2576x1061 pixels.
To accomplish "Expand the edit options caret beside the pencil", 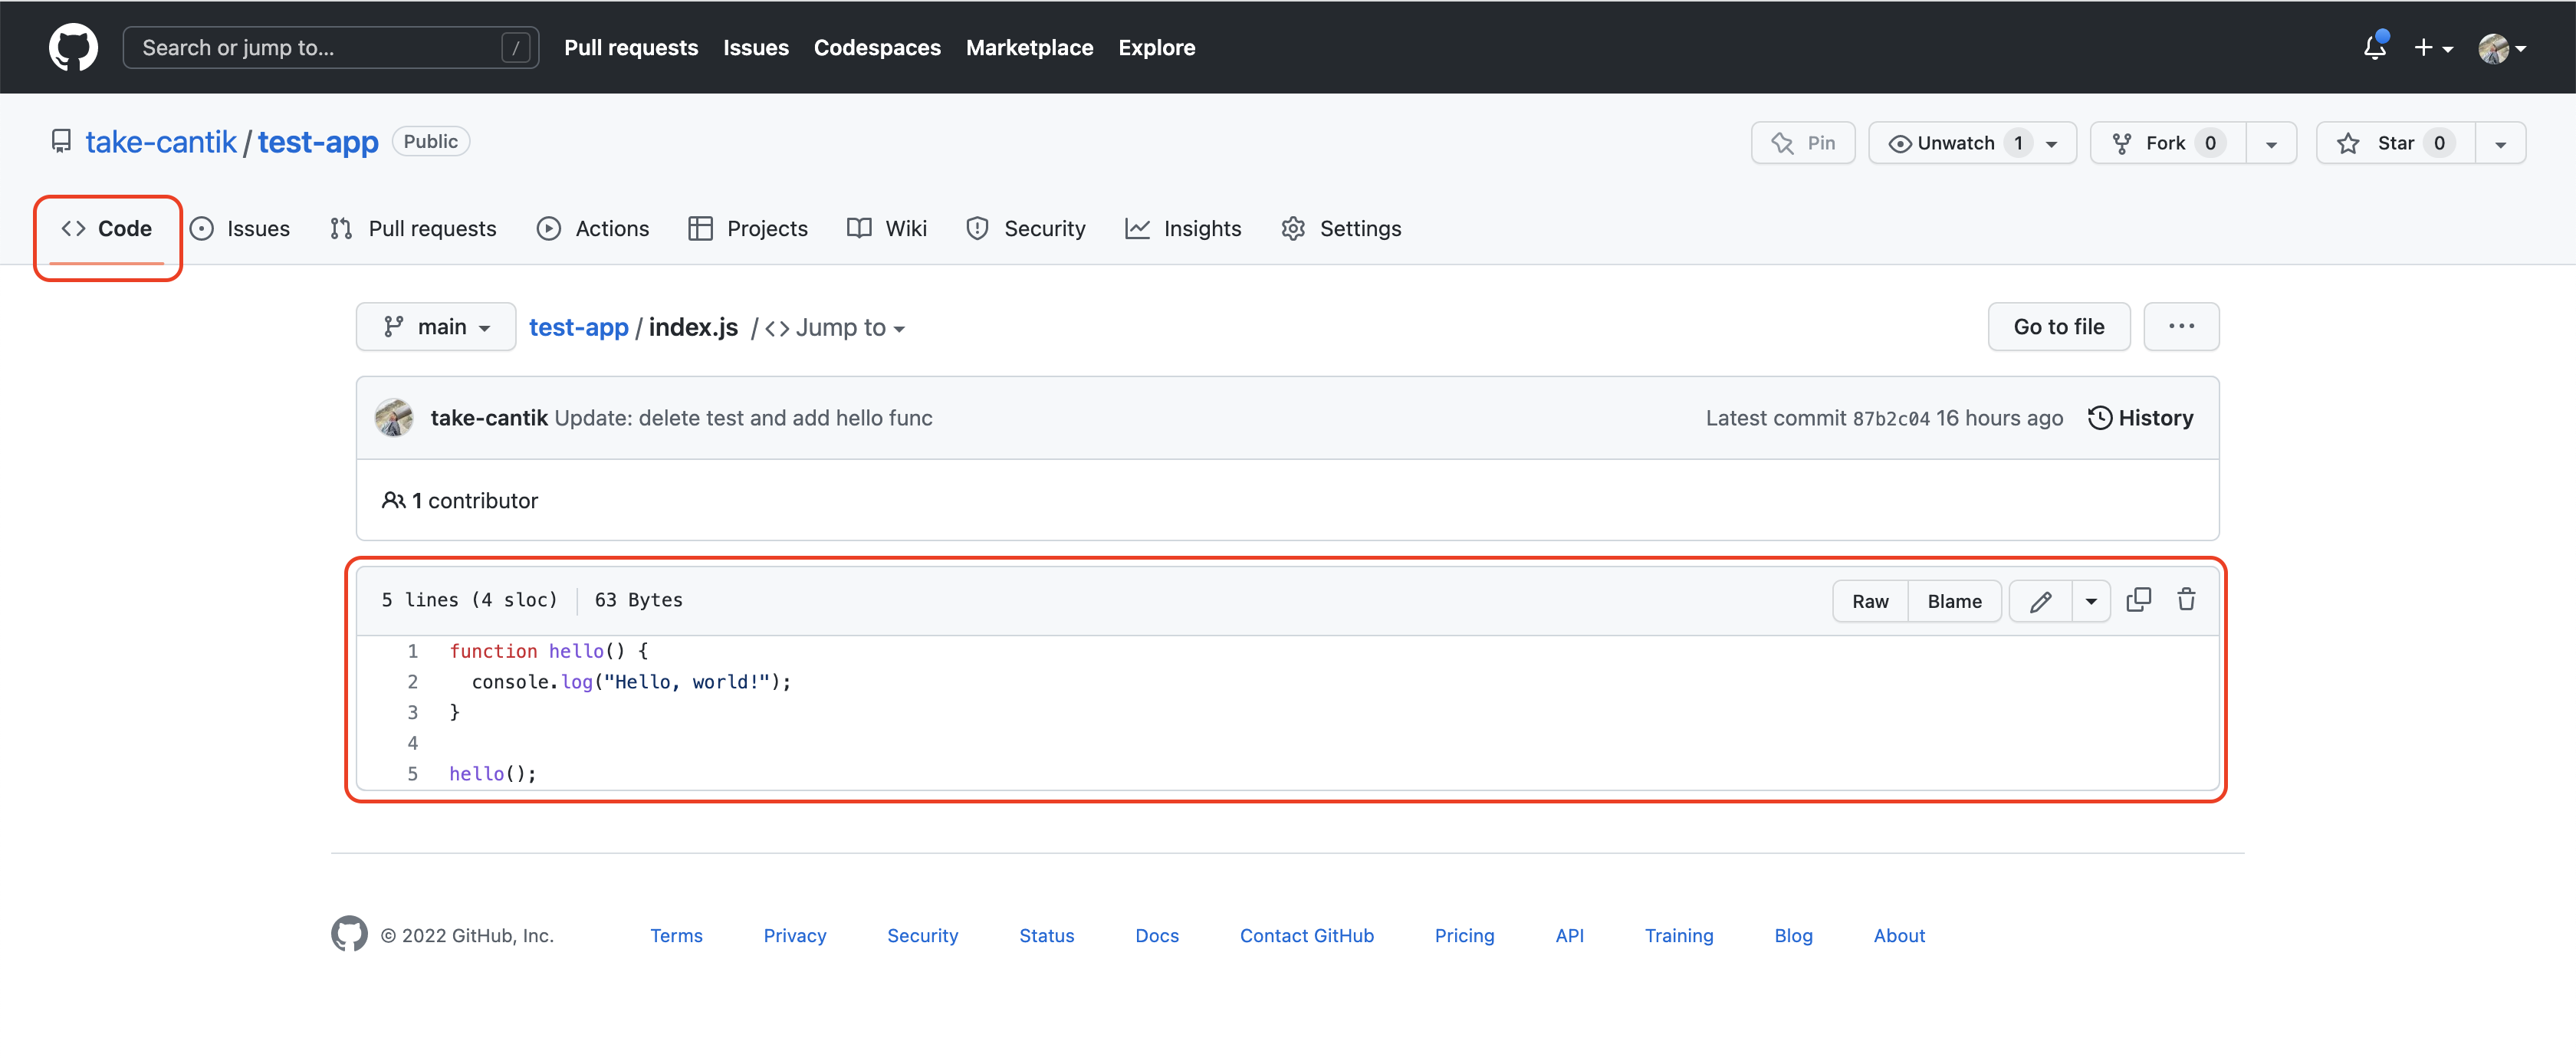I will [x=2091, y=601].
